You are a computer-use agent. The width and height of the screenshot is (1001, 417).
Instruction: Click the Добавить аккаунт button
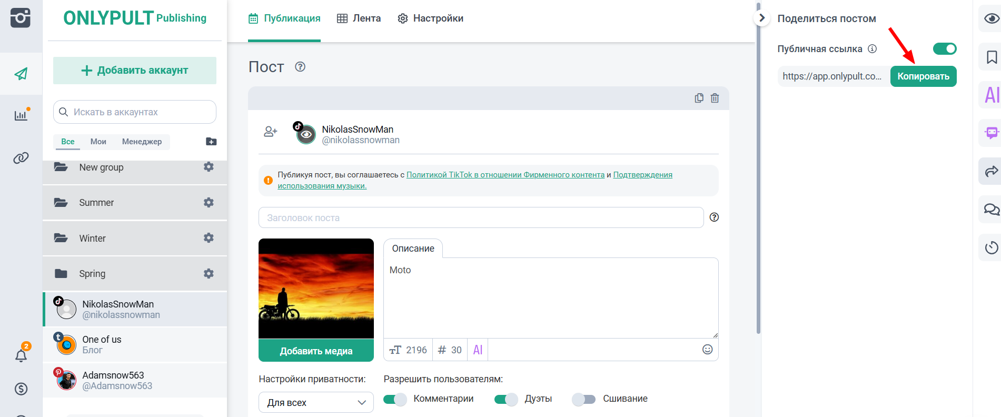135,71
